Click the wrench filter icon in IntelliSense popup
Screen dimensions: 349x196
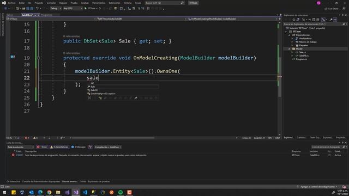136,98
